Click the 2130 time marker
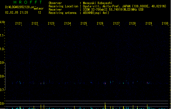This screenshot has width=171, height=109. [165, 23]
